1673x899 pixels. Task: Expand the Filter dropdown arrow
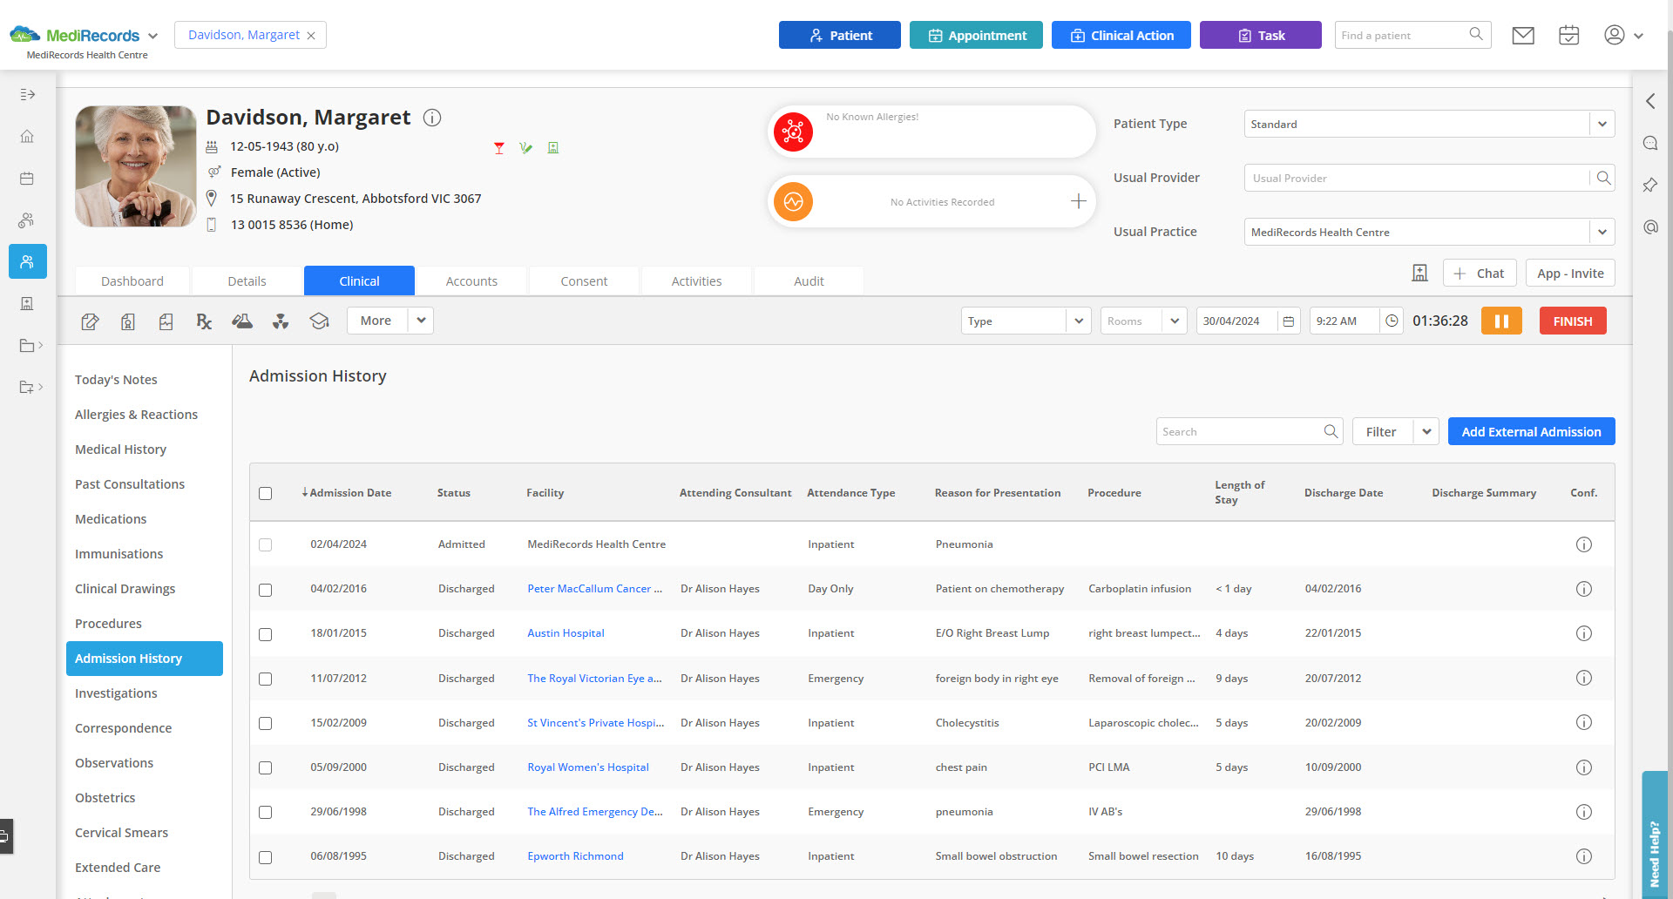pyautogui.click(x=1426, y=432)
